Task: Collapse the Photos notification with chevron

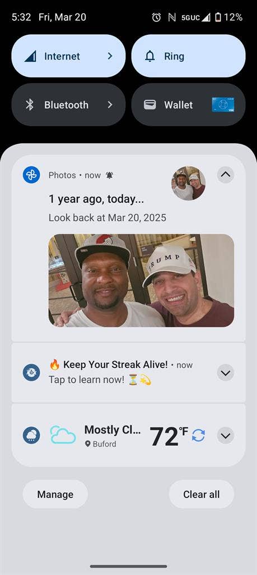Action: [x=225, y=175]
